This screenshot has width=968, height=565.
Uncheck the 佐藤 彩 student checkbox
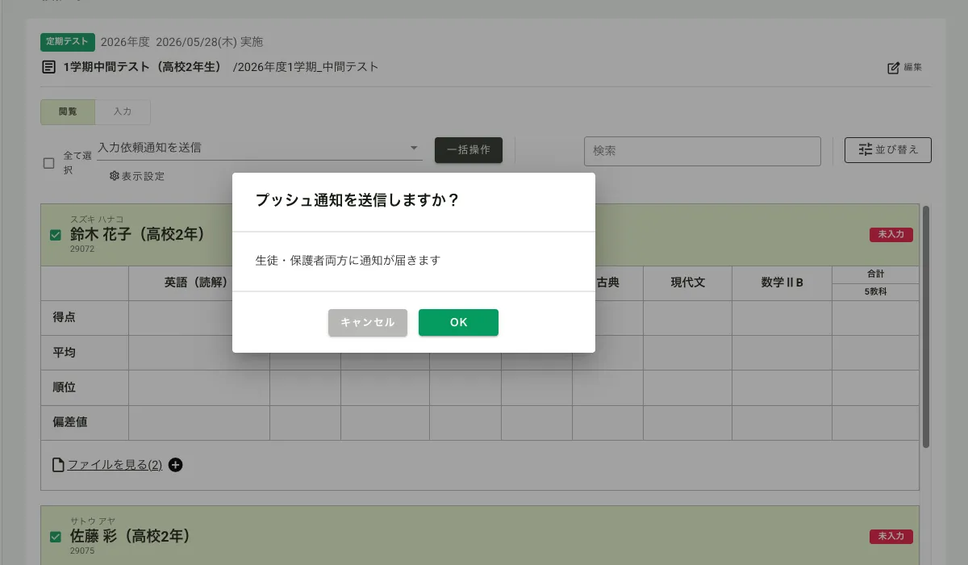[56, 537]
